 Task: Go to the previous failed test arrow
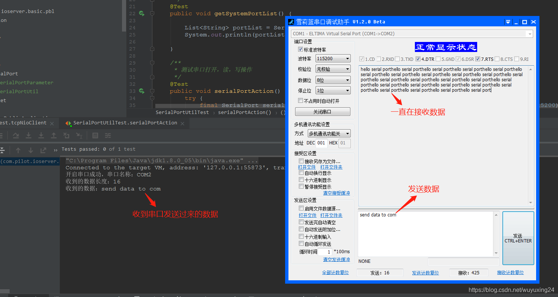pyautogui.click(x=18, y=150)
